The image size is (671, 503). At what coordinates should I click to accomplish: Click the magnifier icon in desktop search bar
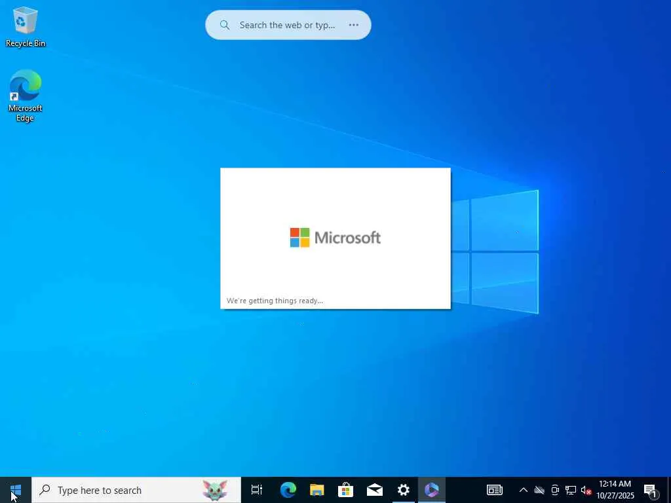(x=225, y=25)
